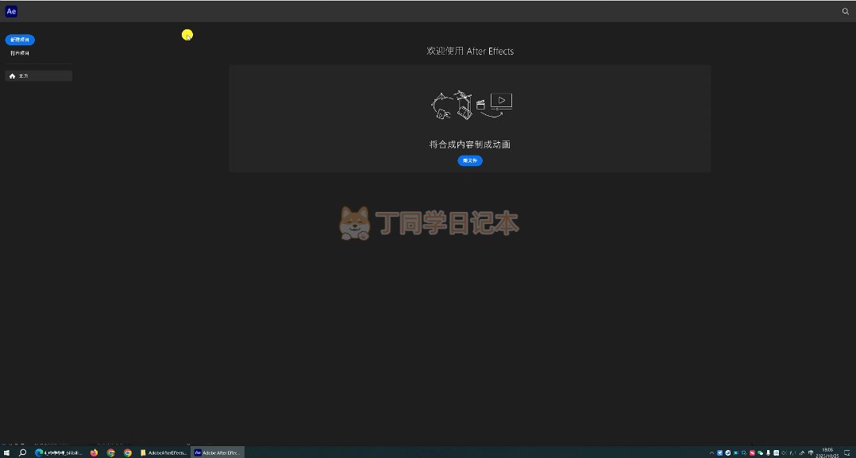
Task: Open the first Chrome taskbar icon
Action: pos(111,452)
